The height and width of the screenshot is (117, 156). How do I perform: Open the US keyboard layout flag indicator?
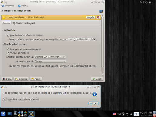[x=115, y=114]
